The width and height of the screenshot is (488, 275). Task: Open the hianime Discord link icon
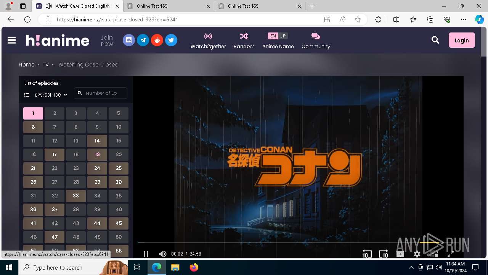(129, 40)
